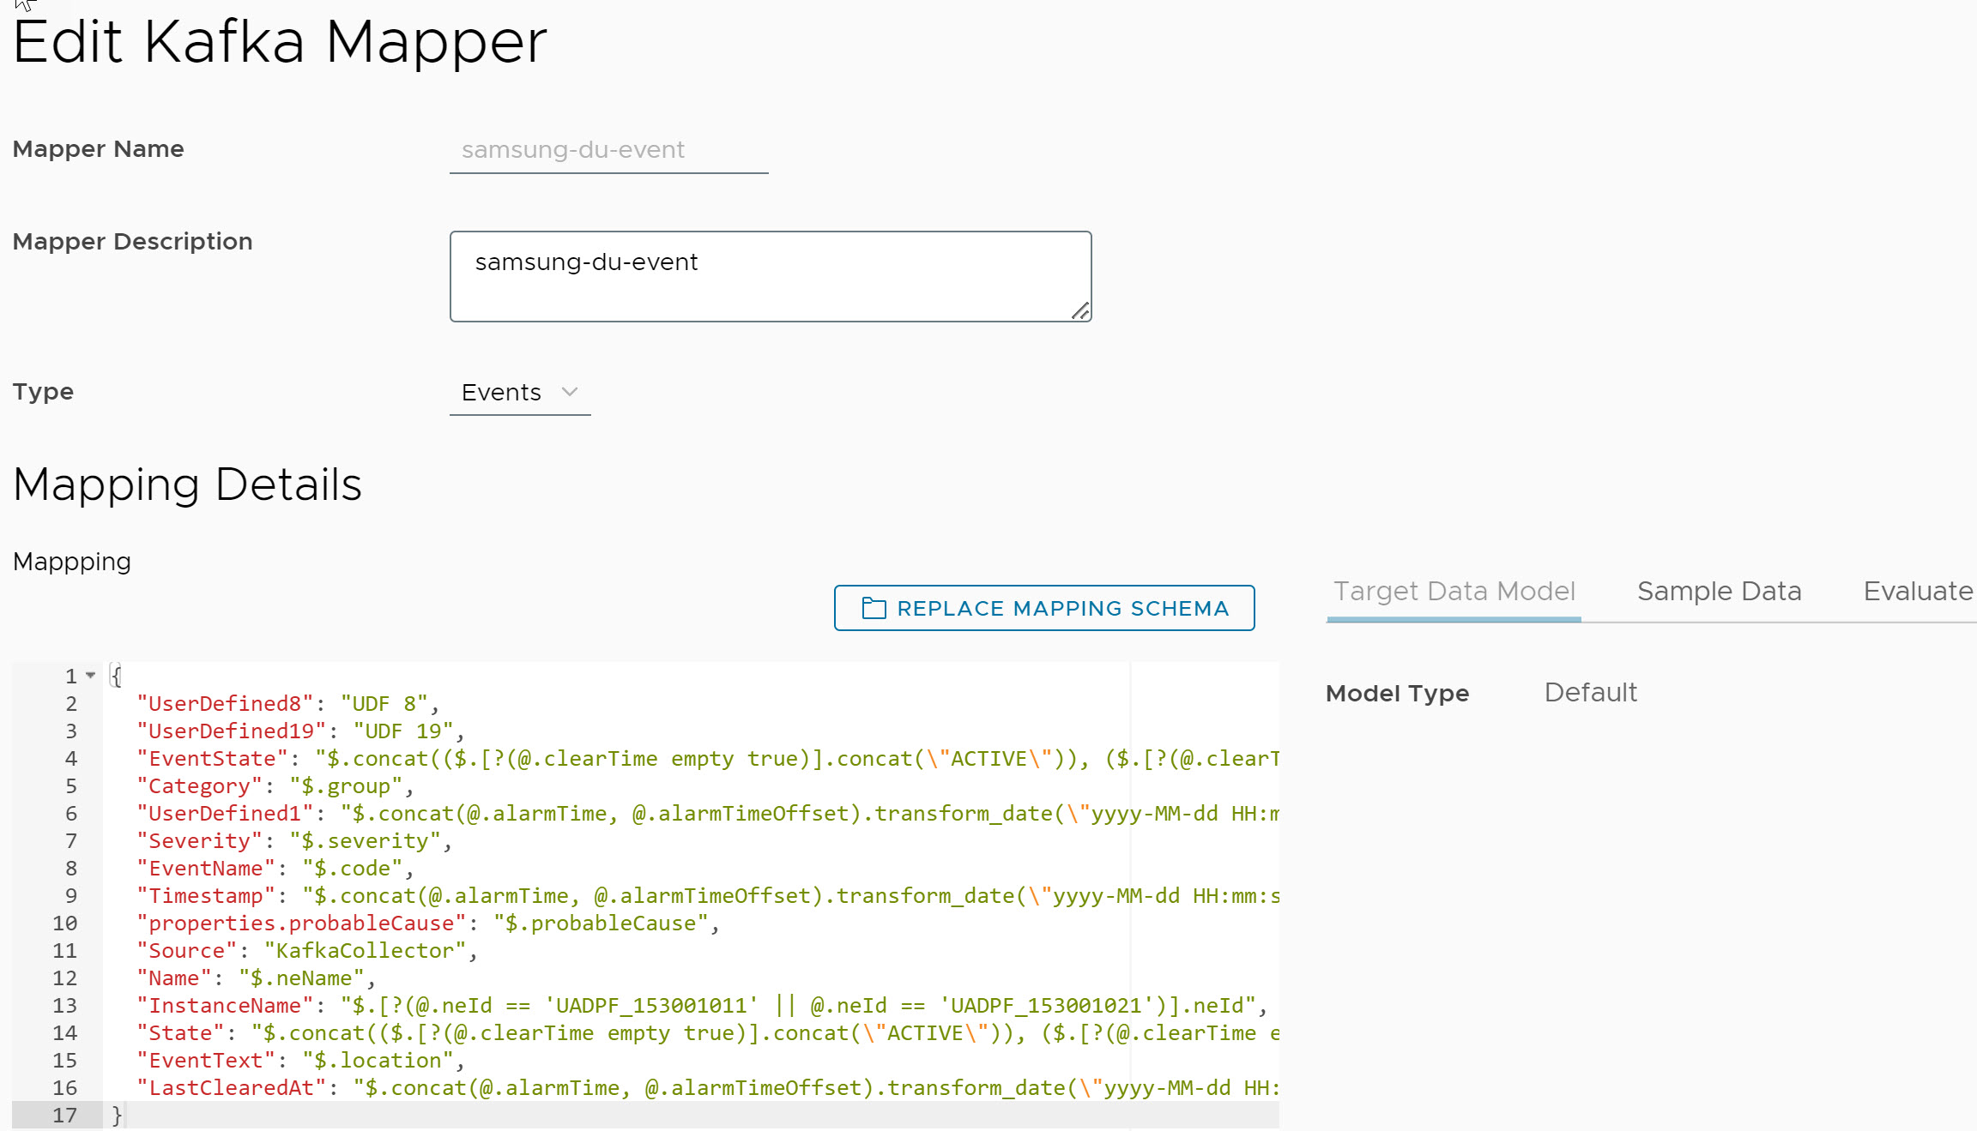Click the "Category" key on line 5
1977x1131 pixels.
pos(200,786)
